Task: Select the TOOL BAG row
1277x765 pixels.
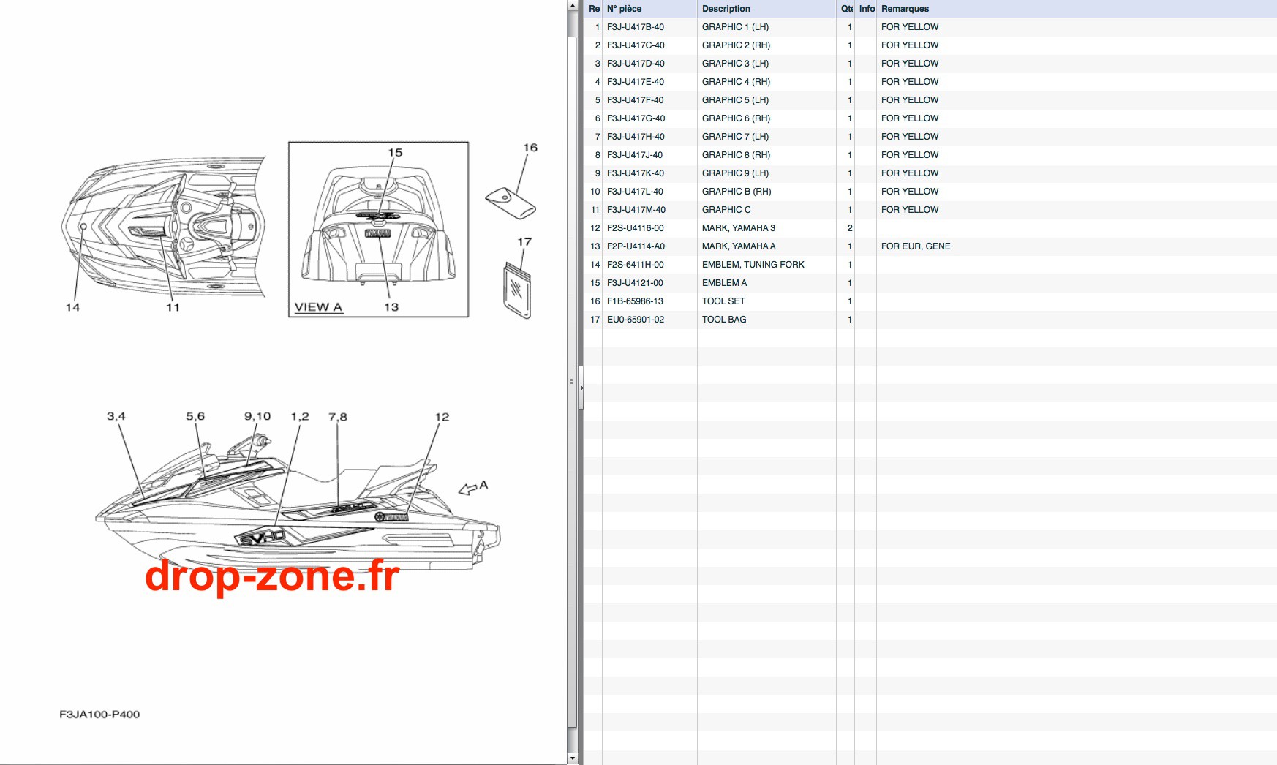Action: point(930,320)
